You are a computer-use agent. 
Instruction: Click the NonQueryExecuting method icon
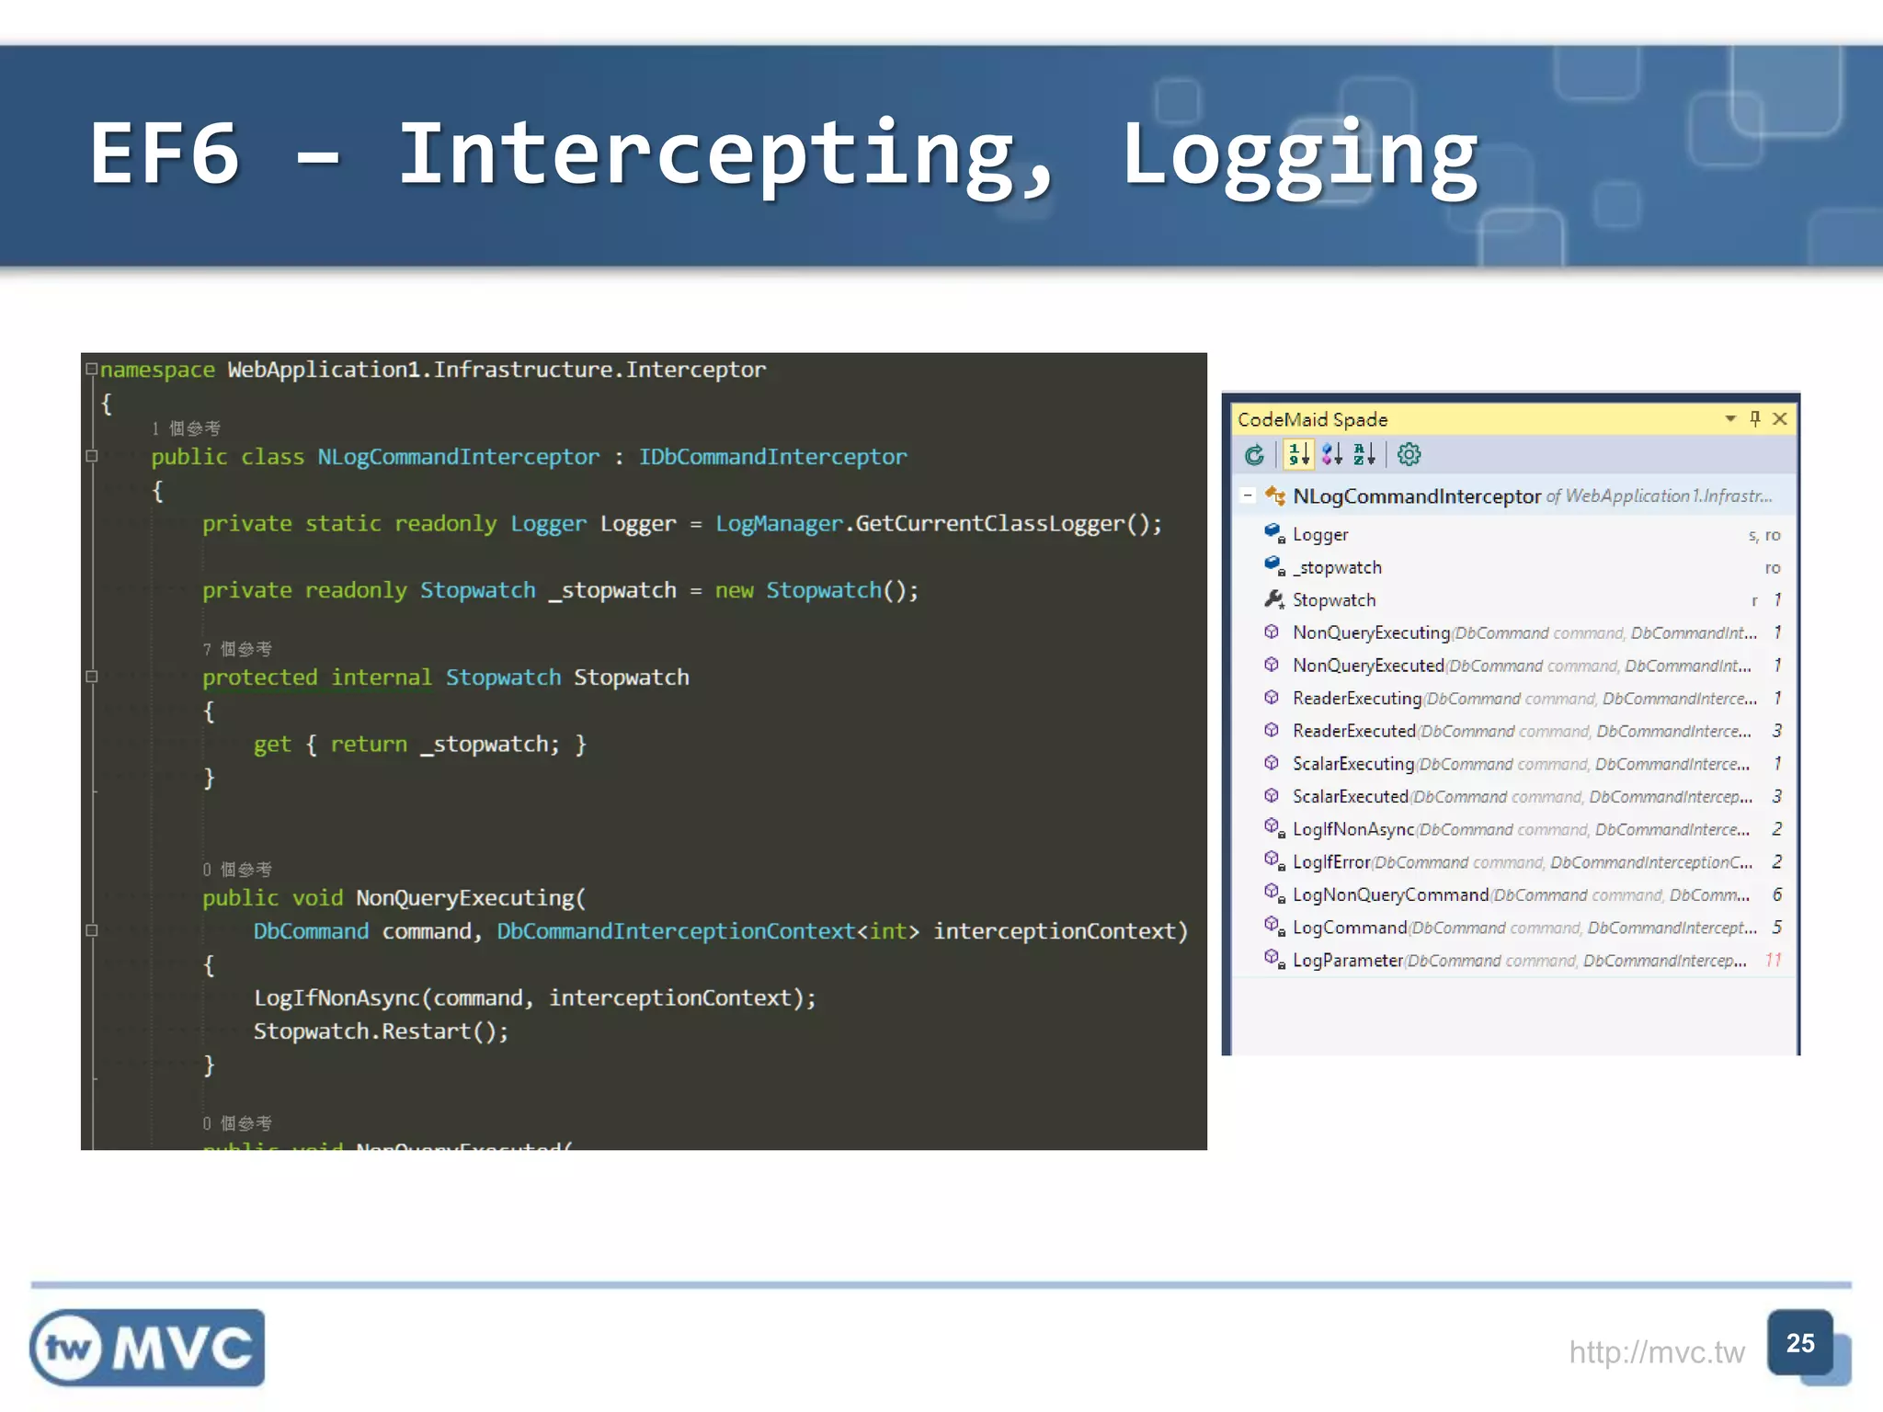(x=1272, y=632)
